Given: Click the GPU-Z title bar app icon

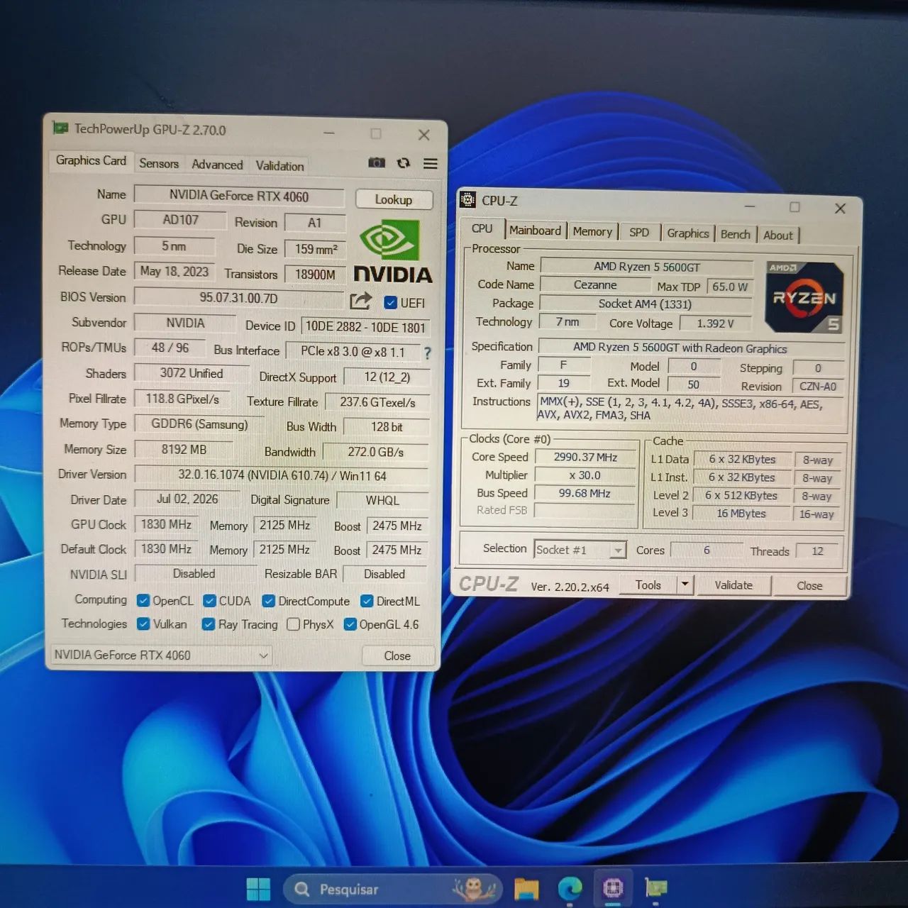Looking at the screenshot, I should 60,128.
